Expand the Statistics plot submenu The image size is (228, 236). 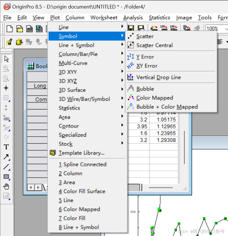coord(87,108)
